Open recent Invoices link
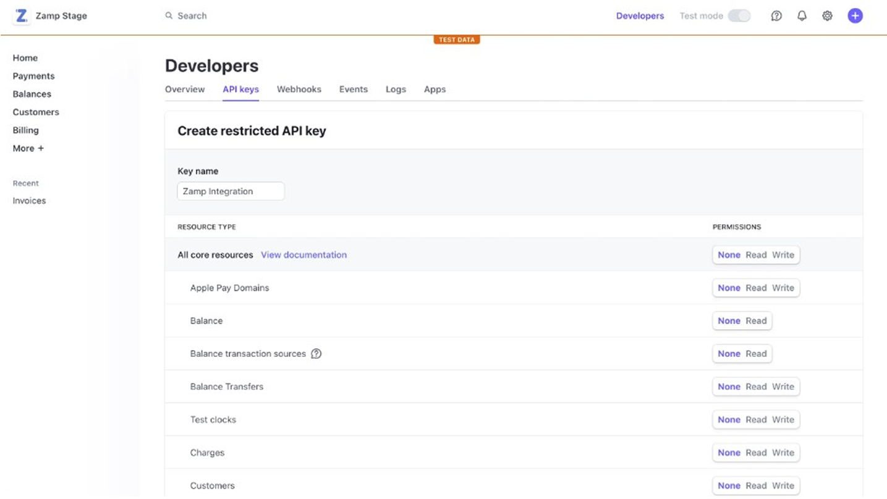This screenshot has width=887, height=499. (29, 201)
